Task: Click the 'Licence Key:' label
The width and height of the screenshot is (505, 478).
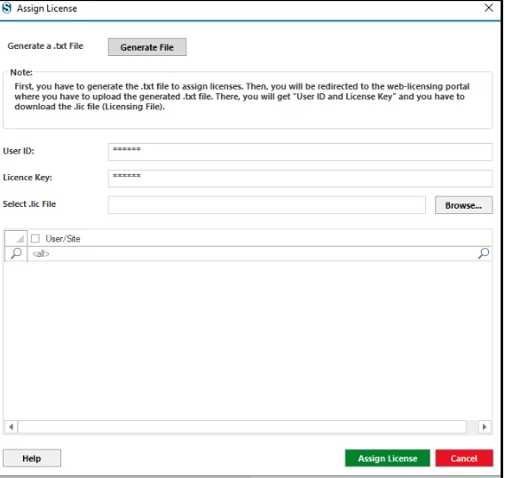Action: pyautogui.click(x=28, y=178)
